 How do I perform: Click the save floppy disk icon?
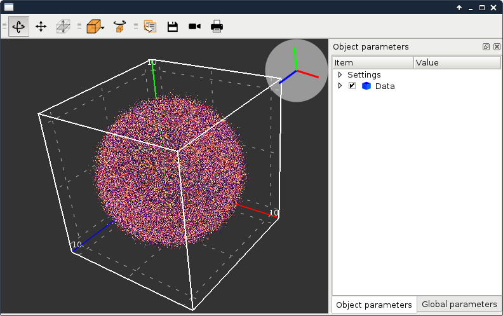172,27
